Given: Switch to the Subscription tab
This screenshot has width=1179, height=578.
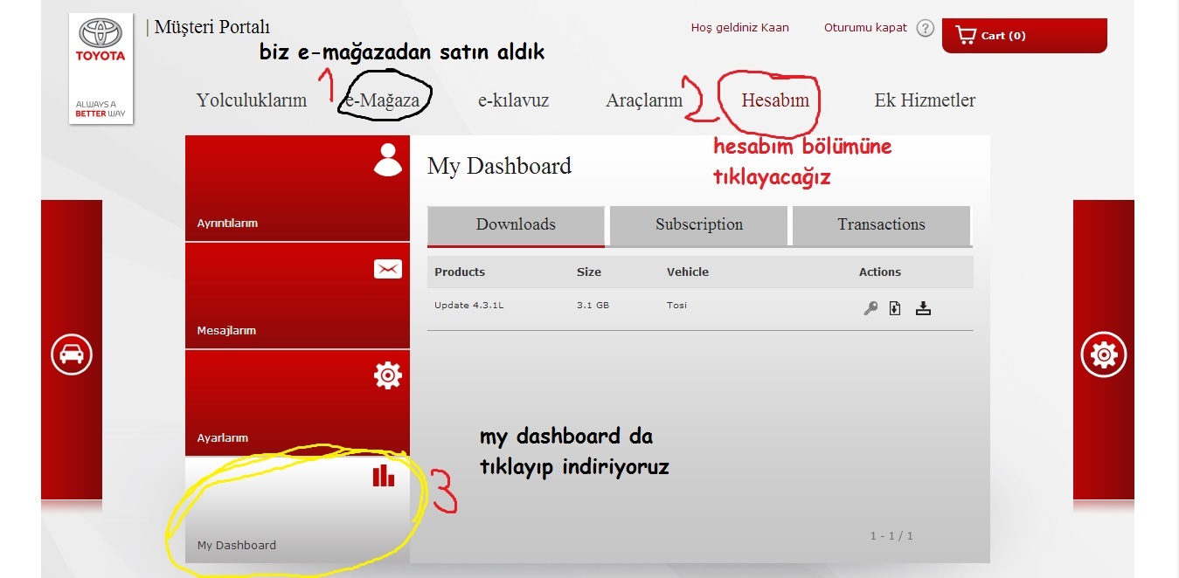Looking at the screenshot, I should coord(699,225).
